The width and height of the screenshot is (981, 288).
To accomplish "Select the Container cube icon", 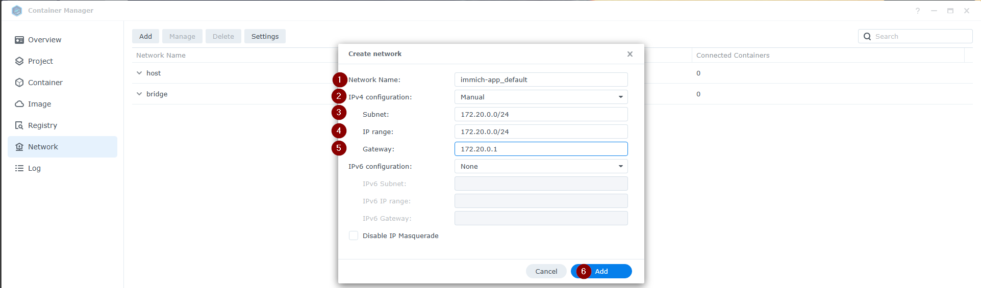I will 19,83.
